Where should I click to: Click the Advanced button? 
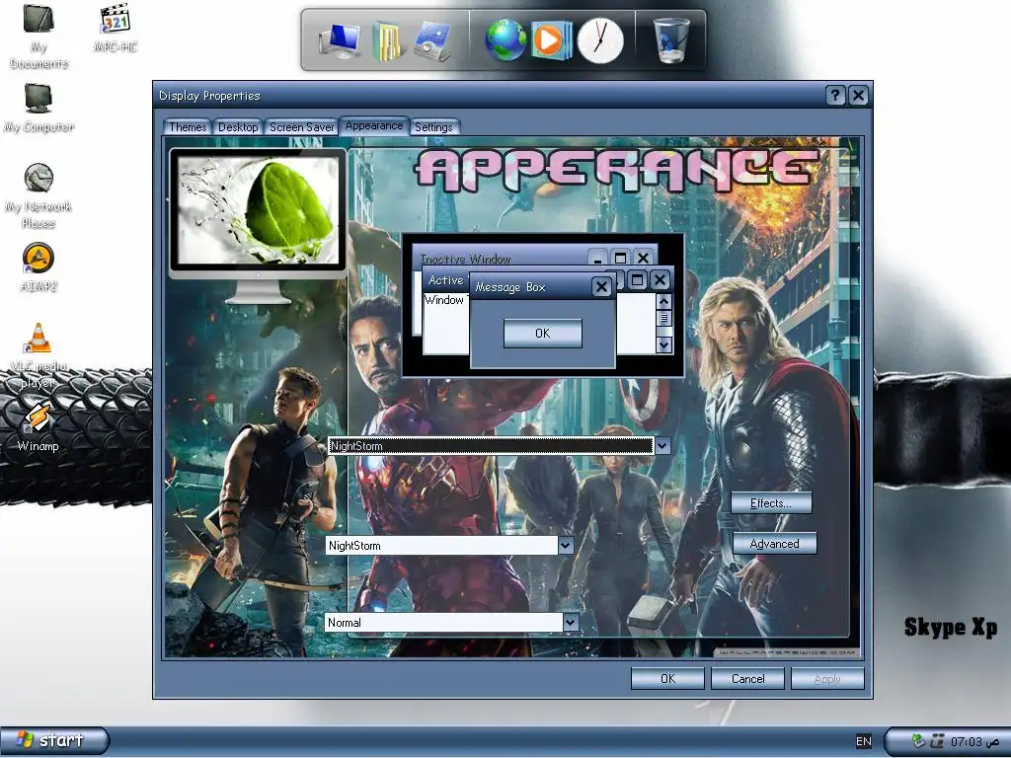point(774,544)
